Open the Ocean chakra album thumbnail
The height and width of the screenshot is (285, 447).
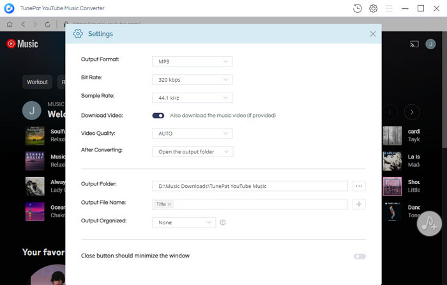click(x=34, y=212)
